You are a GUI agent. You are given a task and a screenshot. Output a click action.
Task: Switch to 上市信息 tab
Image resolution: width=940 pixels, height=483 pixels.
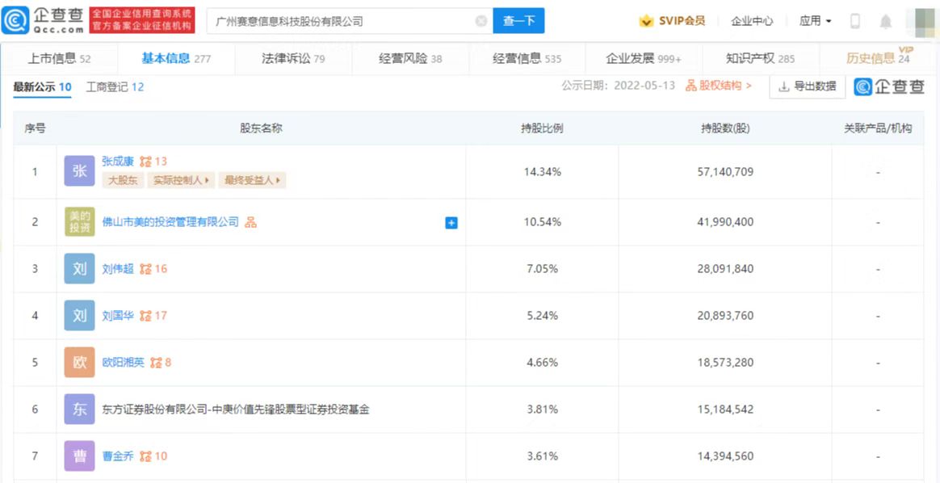(59, 58)
